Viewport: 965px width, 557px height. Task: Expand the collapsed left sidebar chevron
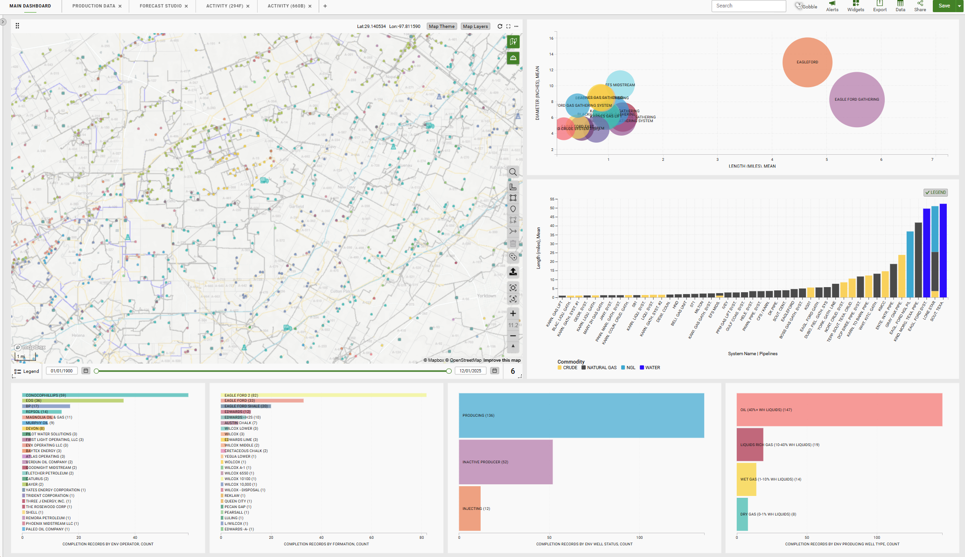3,21
